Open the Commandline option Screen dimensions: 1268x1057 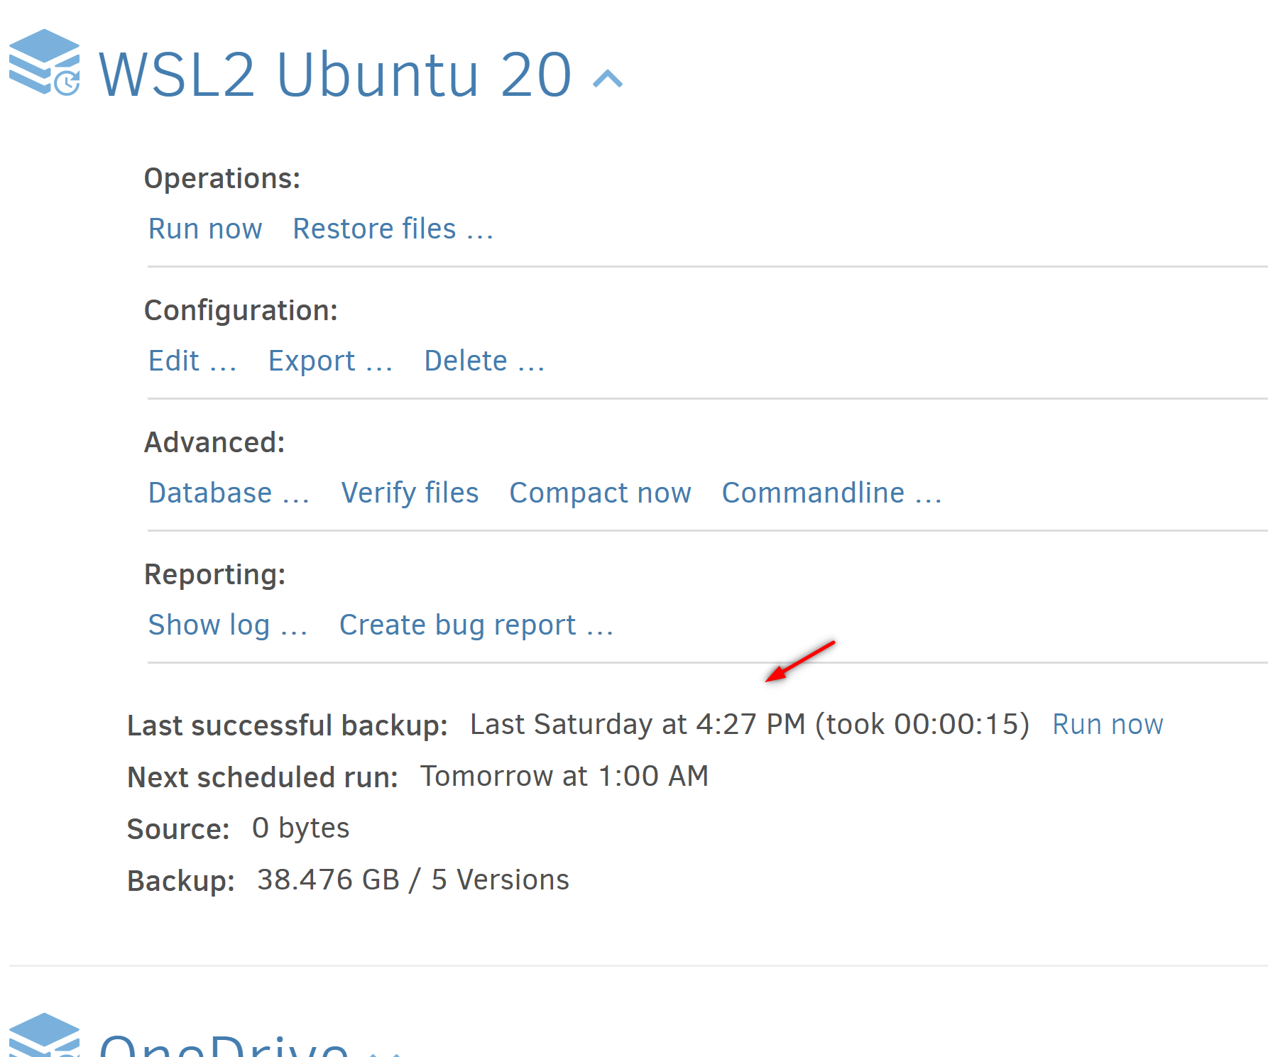[x=831, y=493]
